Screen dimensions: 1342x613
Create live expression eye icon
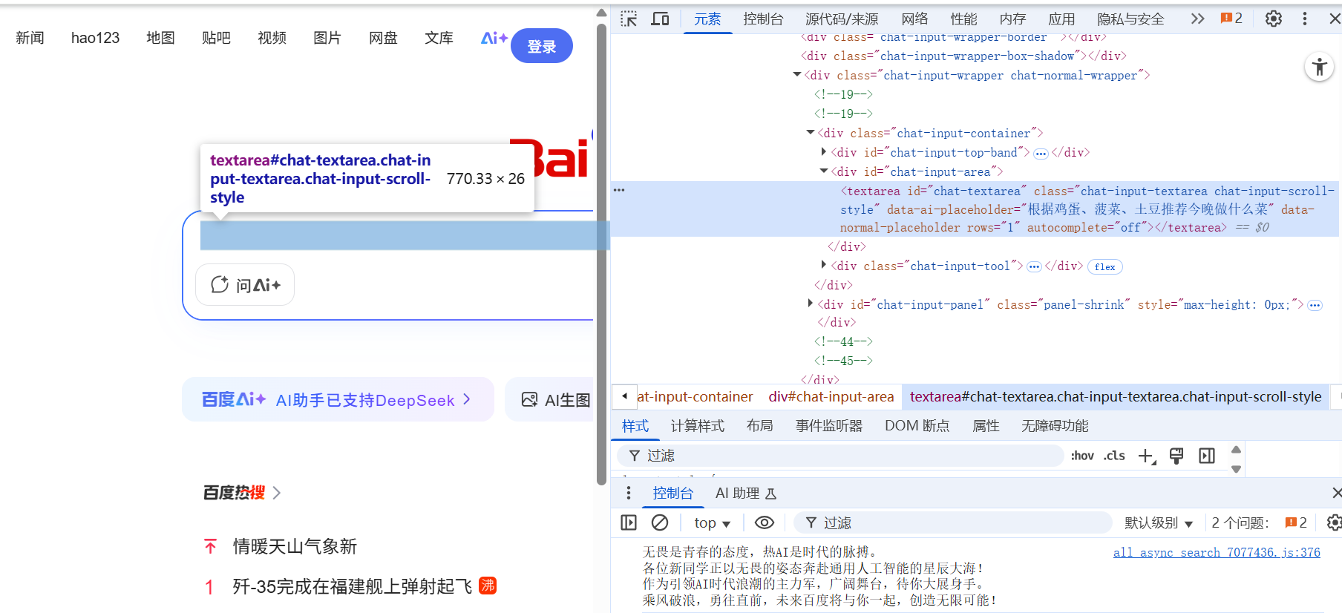pos(765,522)
